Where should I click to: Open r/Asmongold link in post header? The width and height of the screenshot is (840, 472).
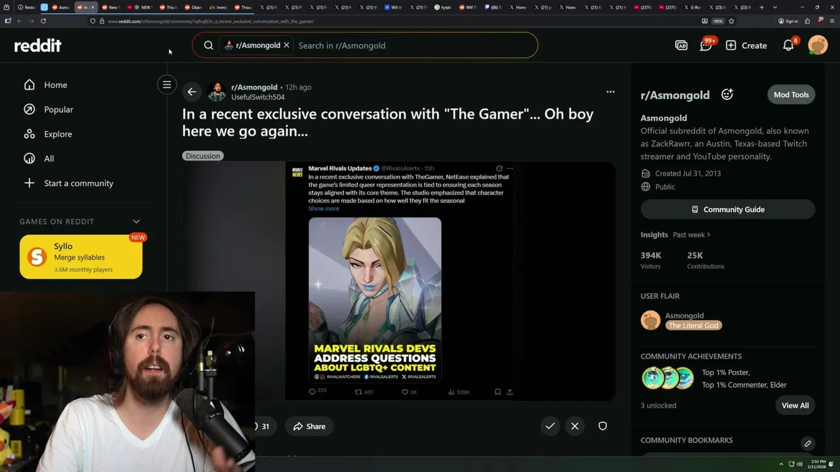254,87
